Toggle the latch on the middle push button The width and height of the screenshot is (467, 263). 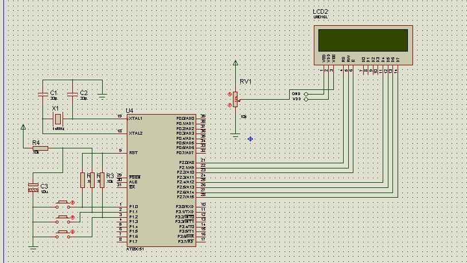pyautogui.click(x=72, y=218)
